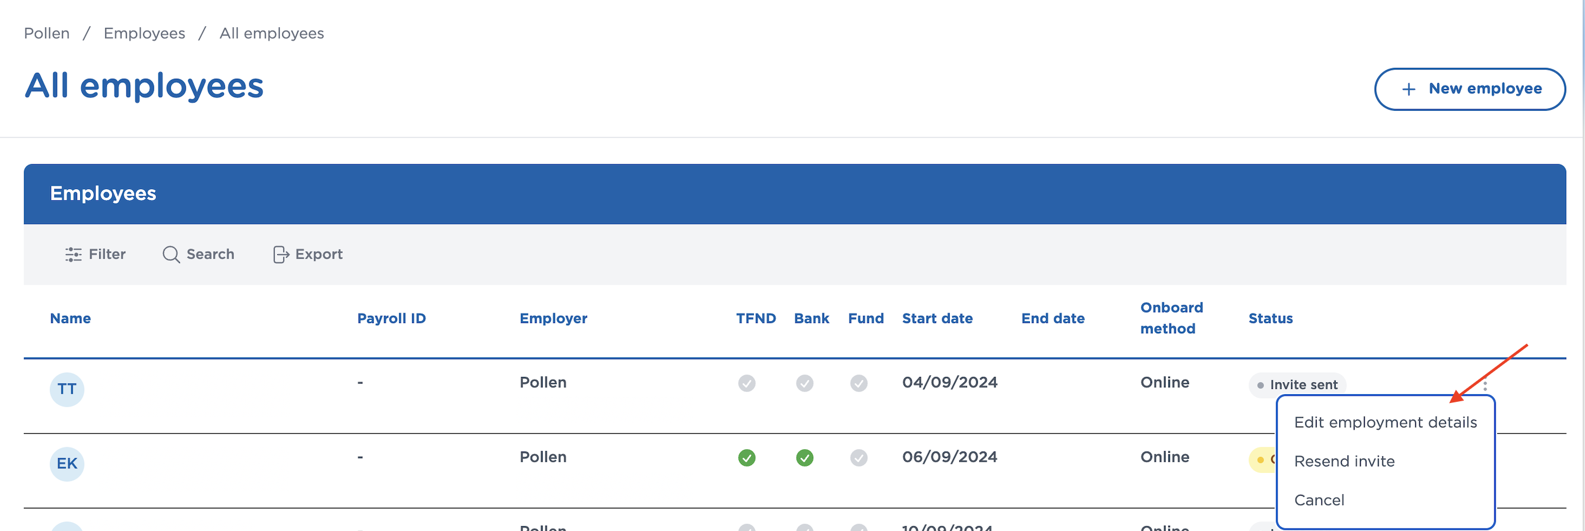Screen dimensions: 1585x531
Task: Click the Filter sliders icon
Action: pos(73,254)
